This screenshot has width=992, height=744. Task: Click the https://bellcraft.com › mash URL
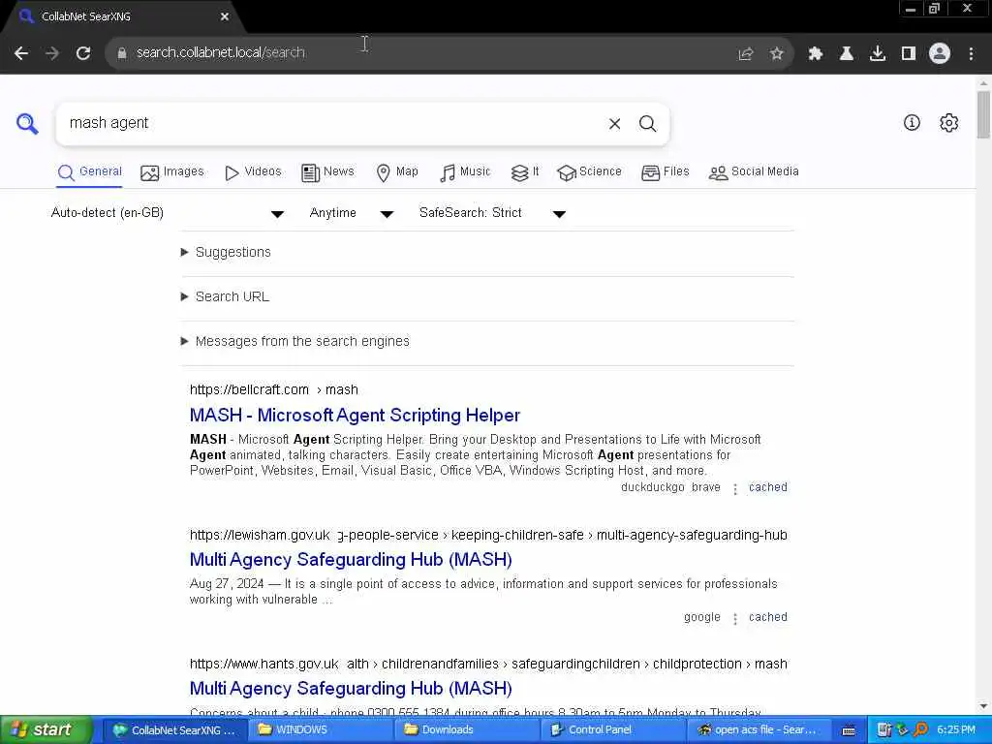[274, 389]
